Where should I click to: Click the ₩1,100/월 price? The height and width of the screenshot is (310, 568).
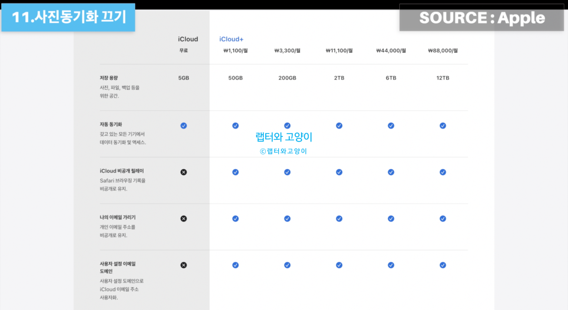tap(235, 50)
